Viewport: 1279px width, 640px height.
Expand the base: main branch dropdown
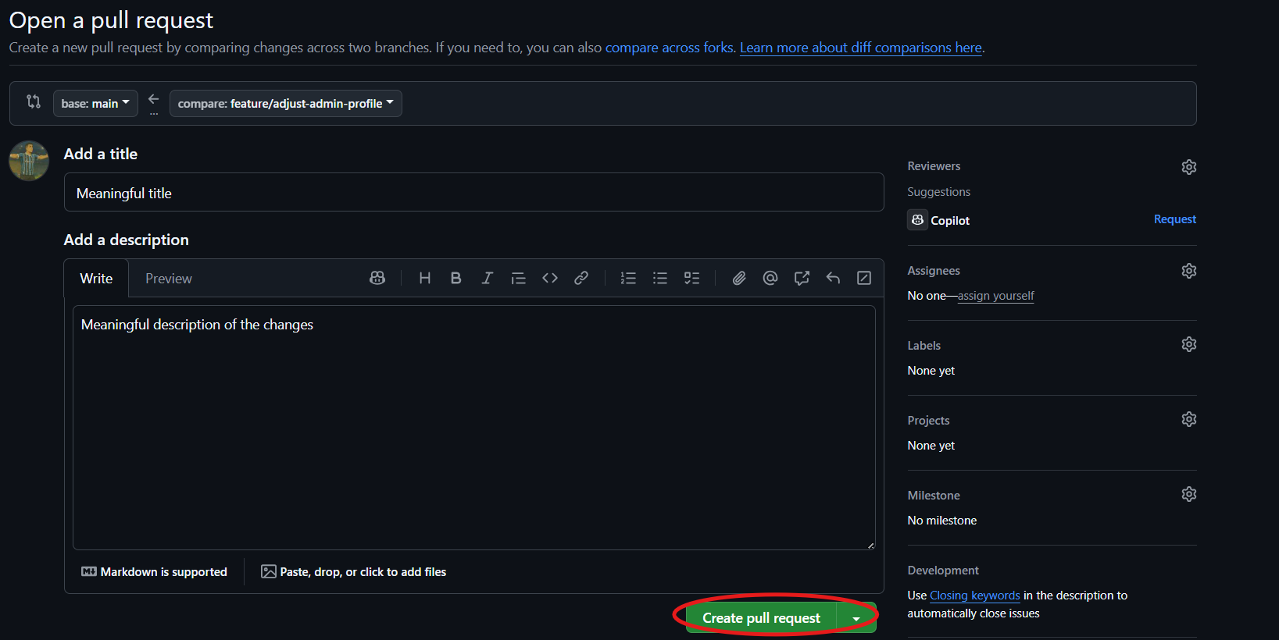click(95, 103)
